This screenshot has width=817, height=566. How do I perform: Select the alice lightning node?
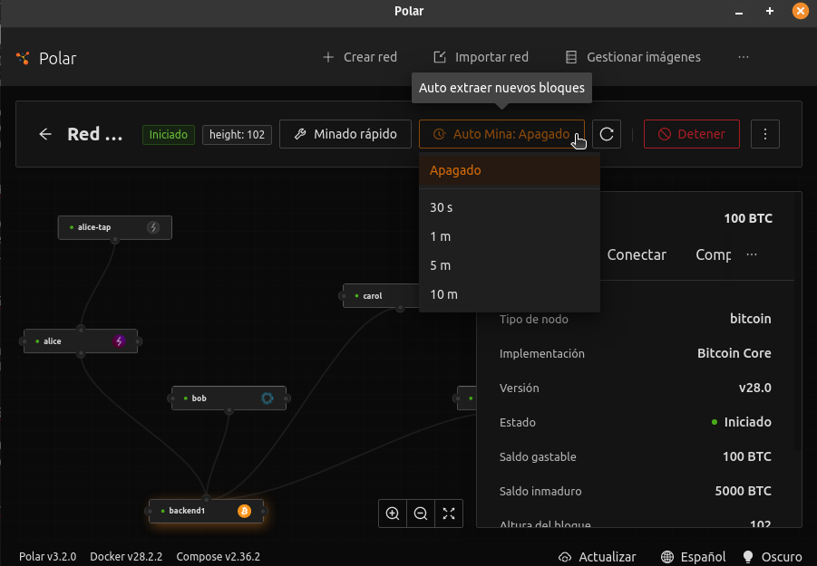pyautogui.click(x=81, y=341)
